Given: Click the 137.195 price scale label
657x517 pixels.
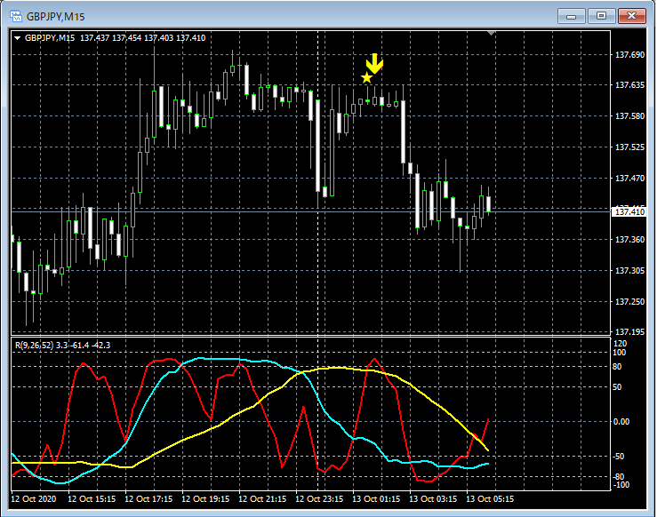Looking at the screenshot, I should click(x=629, y=332).
